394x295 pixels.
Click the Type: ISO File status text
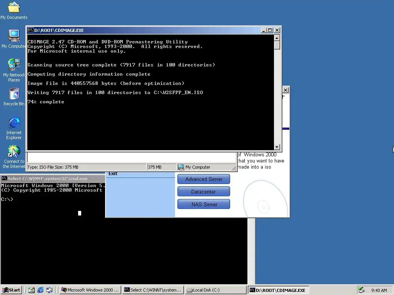click(x=53, y=167)
